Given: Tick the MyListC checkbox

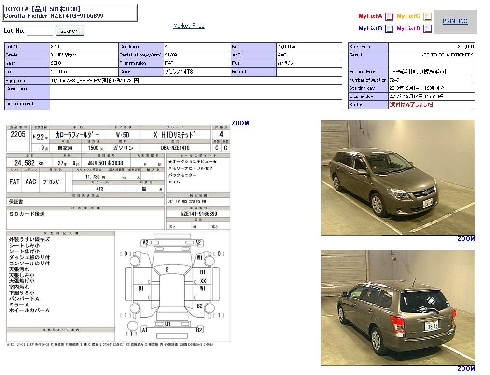Looking at the screenshot, I should (427, 16).
